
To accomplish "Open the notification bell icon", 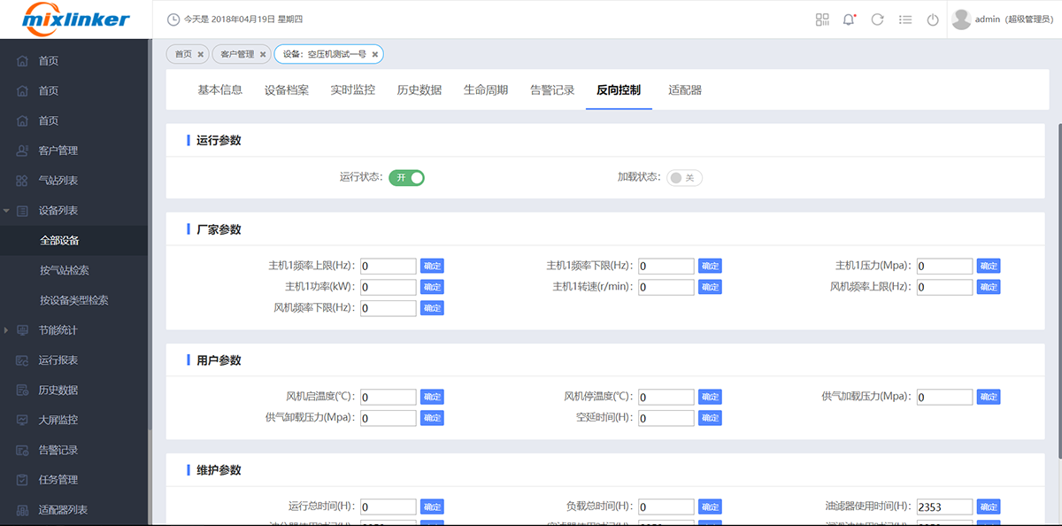I will coord(850,19).
